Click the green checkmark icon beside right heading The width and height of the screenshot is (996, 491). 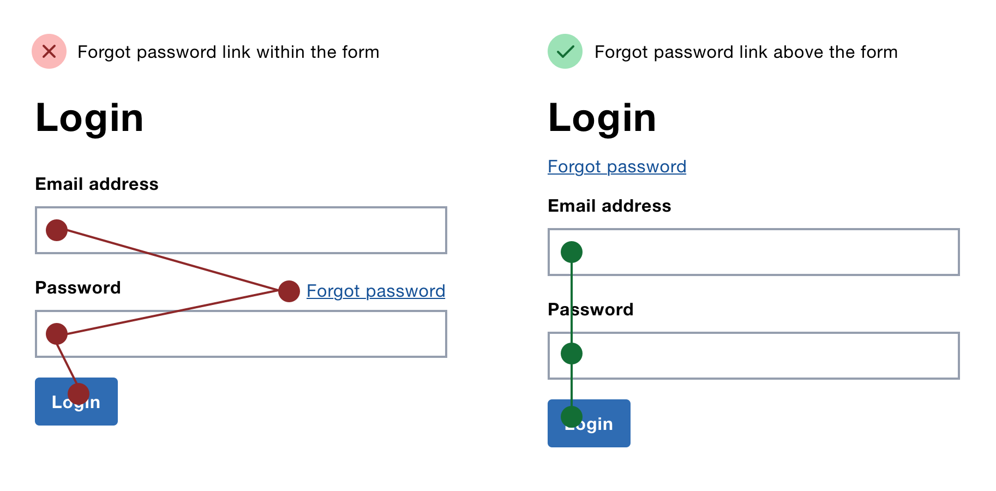565,51
